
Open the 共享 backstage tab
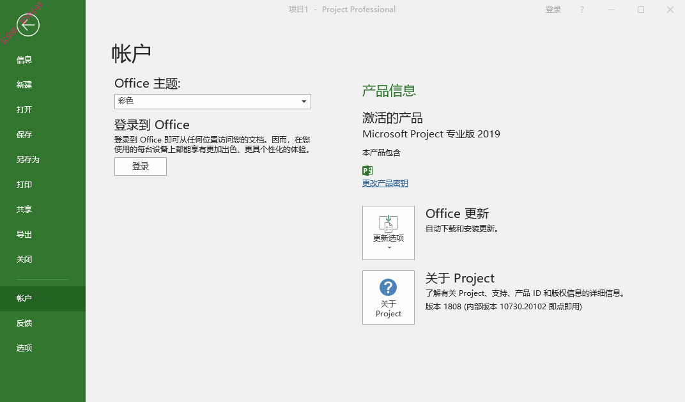click(x=43, y=209)
